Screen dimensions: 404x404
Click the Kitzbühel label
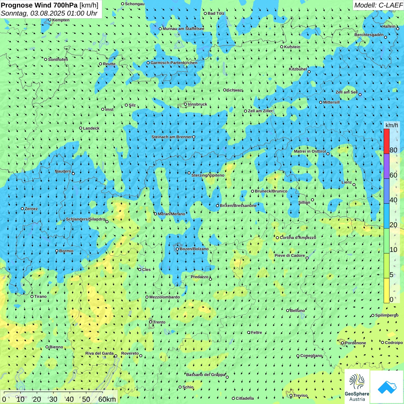pos(298,69)
